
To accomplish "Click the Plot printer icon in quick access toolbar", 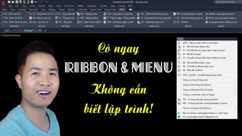I will pos(32,2).
